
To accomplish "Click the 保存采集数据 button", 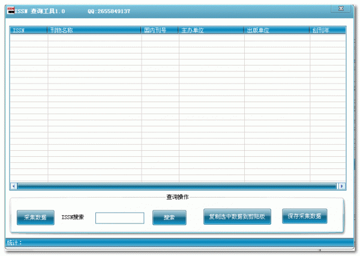I will [x=304, y=216].
